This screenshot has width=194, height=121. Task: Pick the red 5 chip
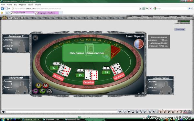[x=46, y=85]
